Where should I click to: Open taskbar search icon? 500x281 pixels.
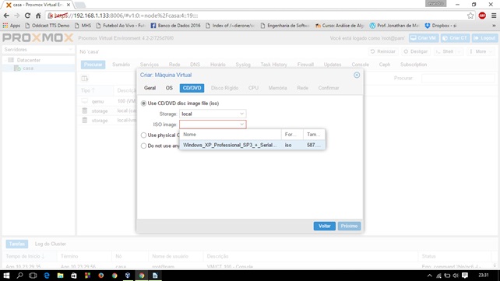(19, 276)
